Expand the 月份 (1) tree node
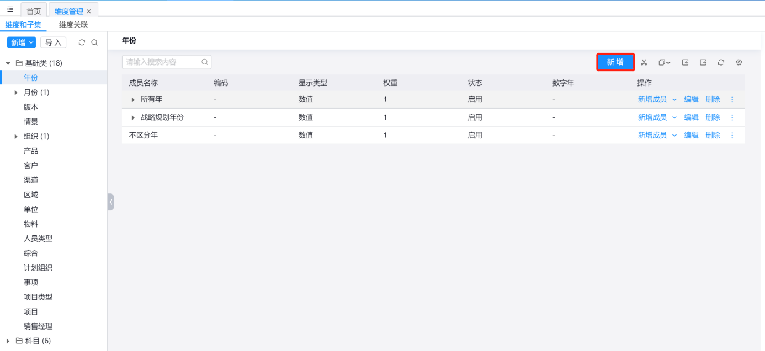The height and width of the screenshot is (351, 765). (x=17, y=93)
